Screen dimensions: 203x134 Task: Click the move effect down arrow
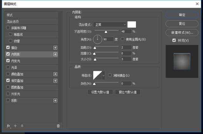22,126
